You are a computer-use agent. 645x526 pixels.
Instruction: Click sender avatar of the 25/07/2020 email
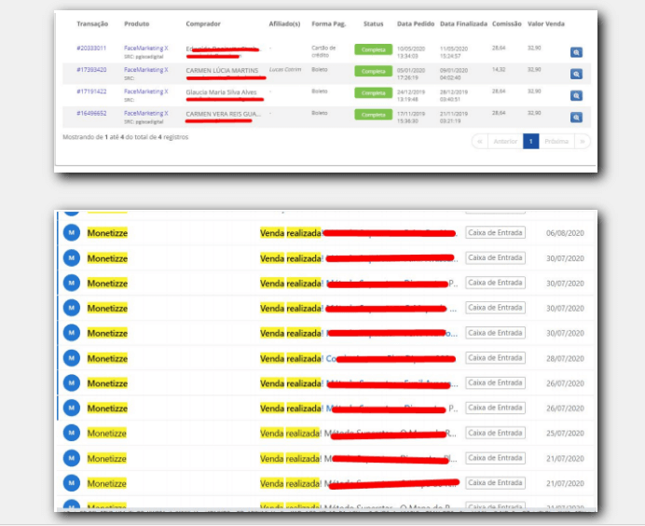point(71,433)
